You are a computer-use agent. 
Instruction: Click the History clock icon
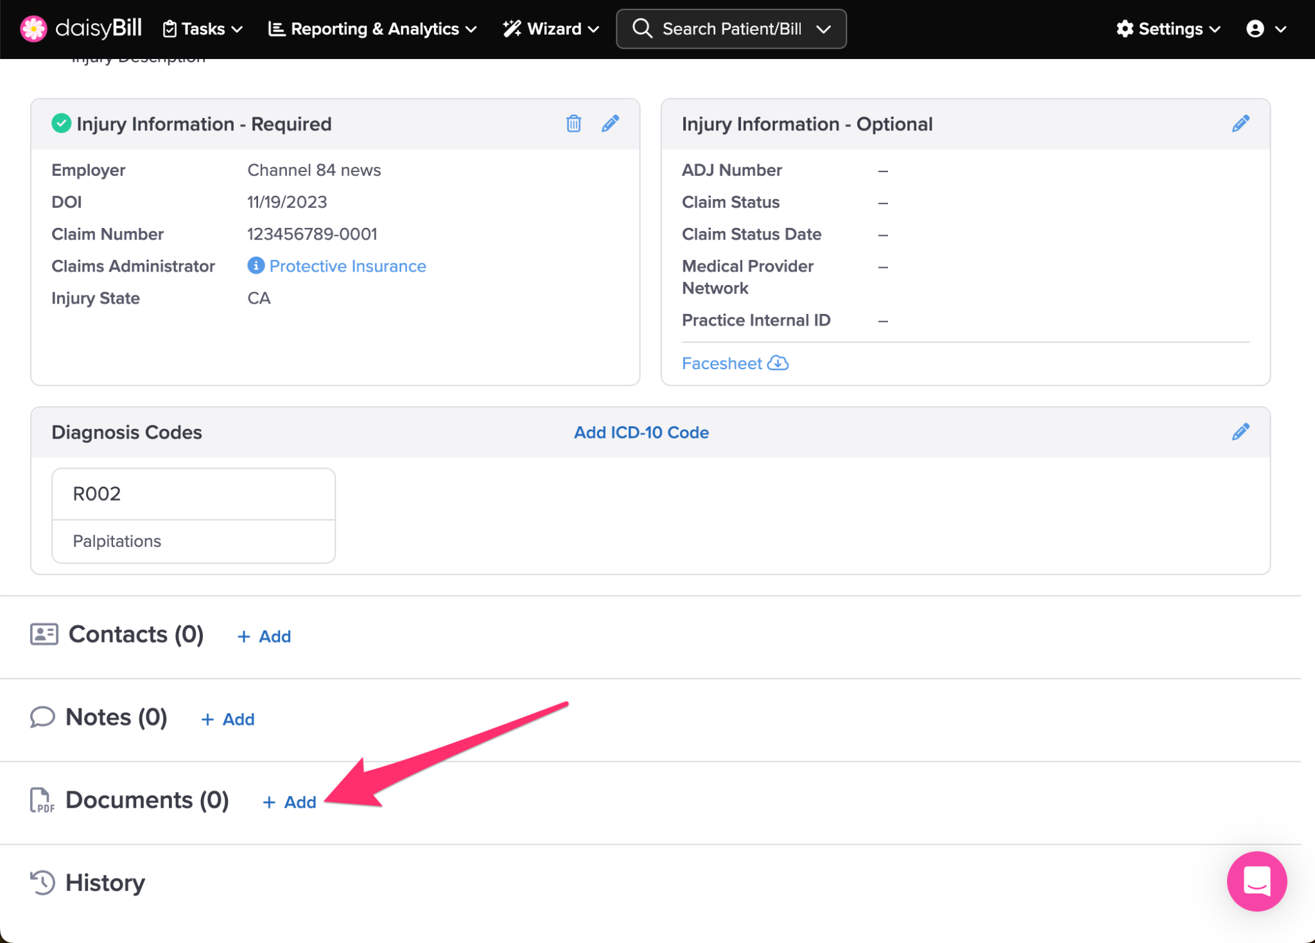click(42, 882)
